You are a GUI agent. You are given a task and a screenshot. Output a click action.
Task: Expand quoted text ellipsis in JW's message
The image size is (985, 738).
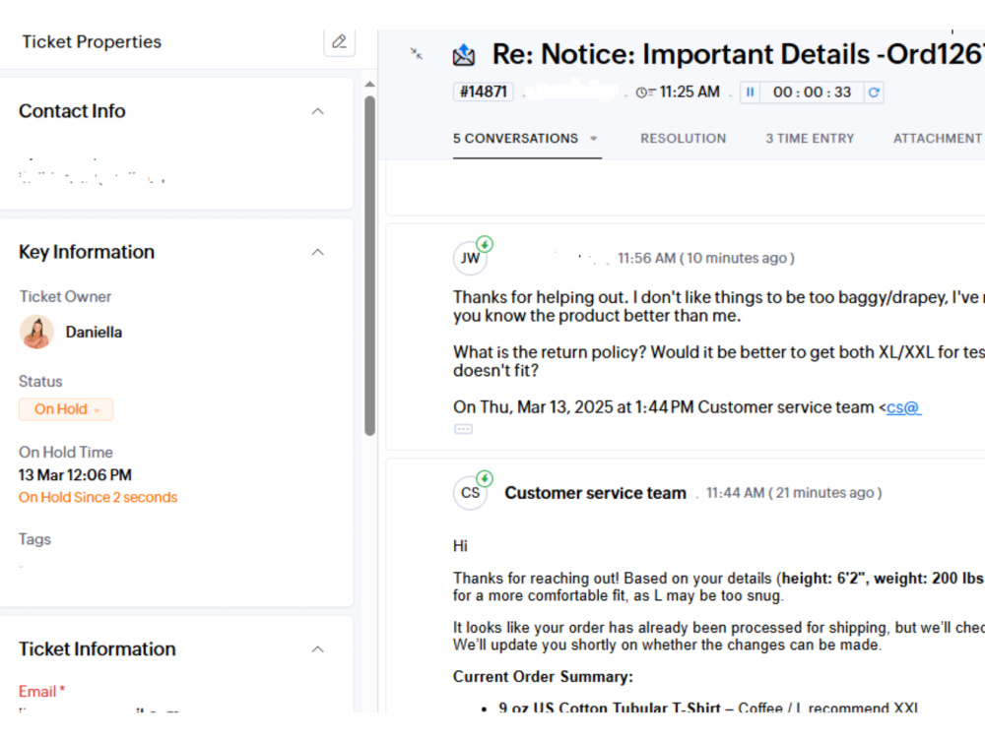464,429
